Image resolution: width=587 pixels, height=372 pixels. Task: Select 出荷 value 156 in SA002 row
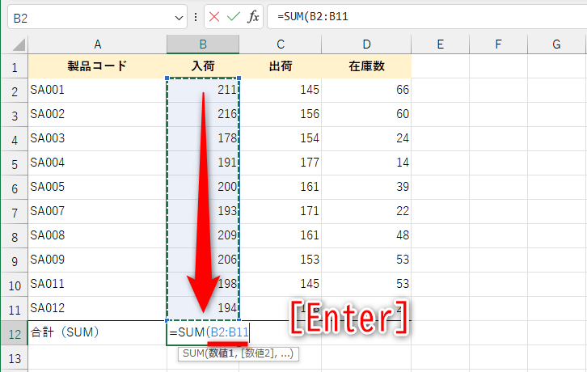pos(281,114)
